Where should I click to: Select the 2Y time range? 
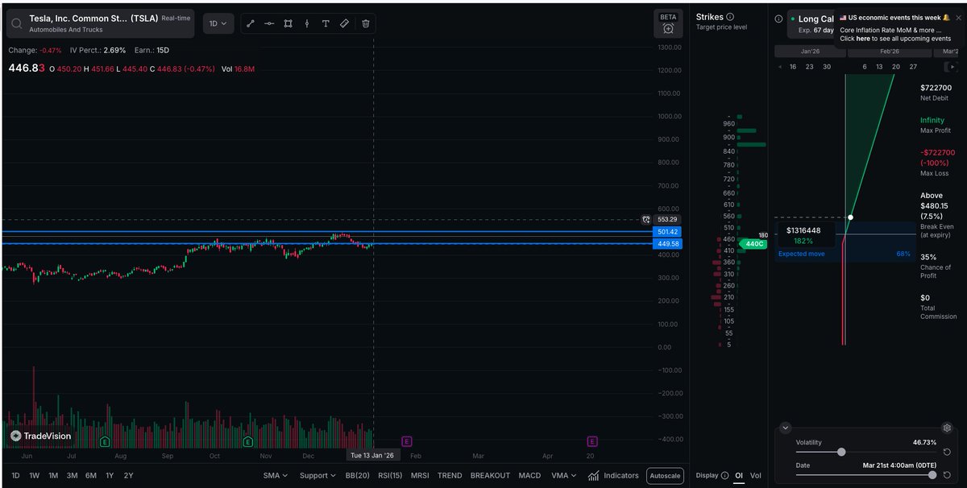pyautogui.click(x=128, y=476)
